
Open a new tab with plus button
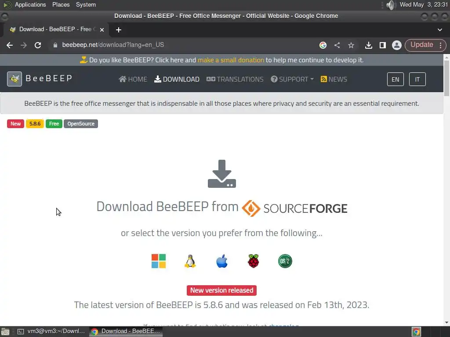point(119,30)
